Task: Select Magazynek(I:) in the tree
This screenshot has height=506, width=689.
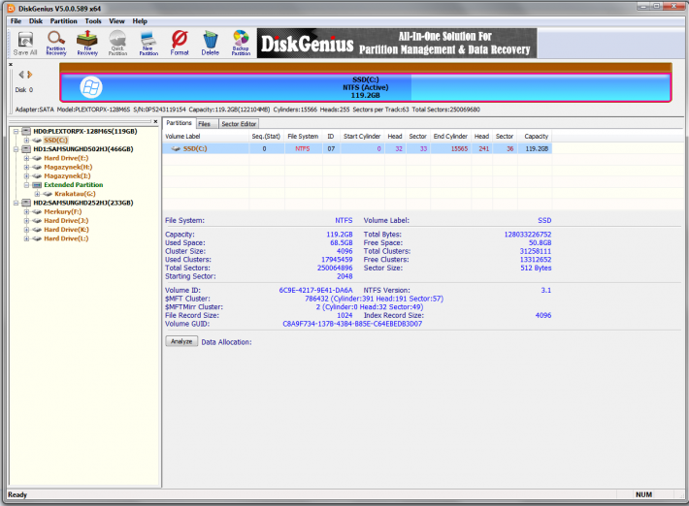Action: click(x=67, y=176)
